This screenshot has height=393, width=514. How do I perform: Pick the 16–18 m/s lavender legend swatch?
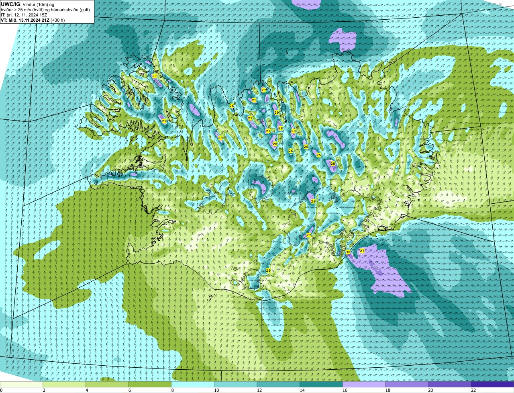click(x=364, y=384)
